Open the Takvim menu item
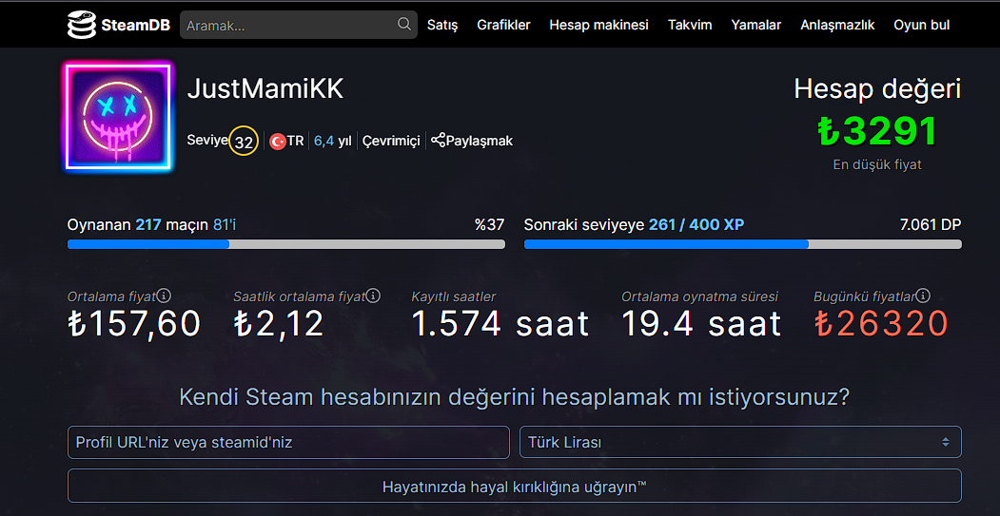The image size is (1000, 516). [690, 25]
